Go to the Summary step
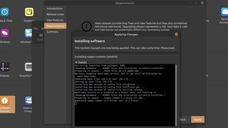This screenshot has height=128, width=228. [52, 32]
